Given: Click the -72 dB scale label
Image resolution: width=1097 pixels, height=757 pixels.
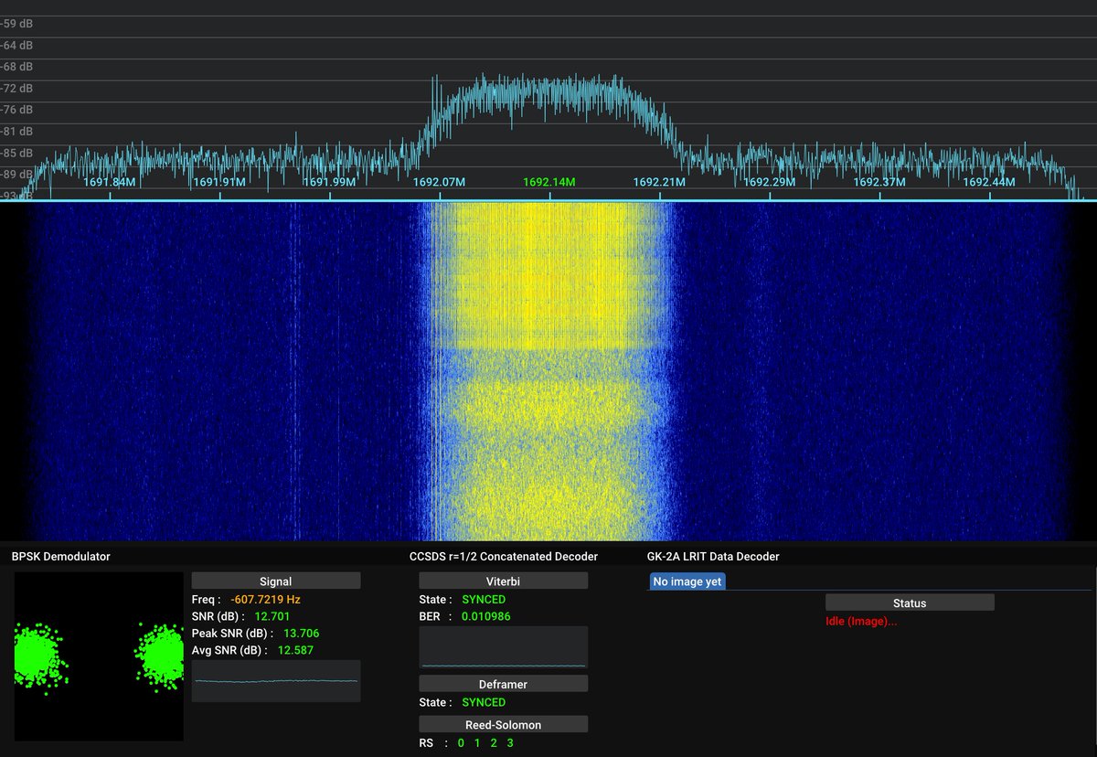Looking at the screenshot, I should [x=16, y=89].
